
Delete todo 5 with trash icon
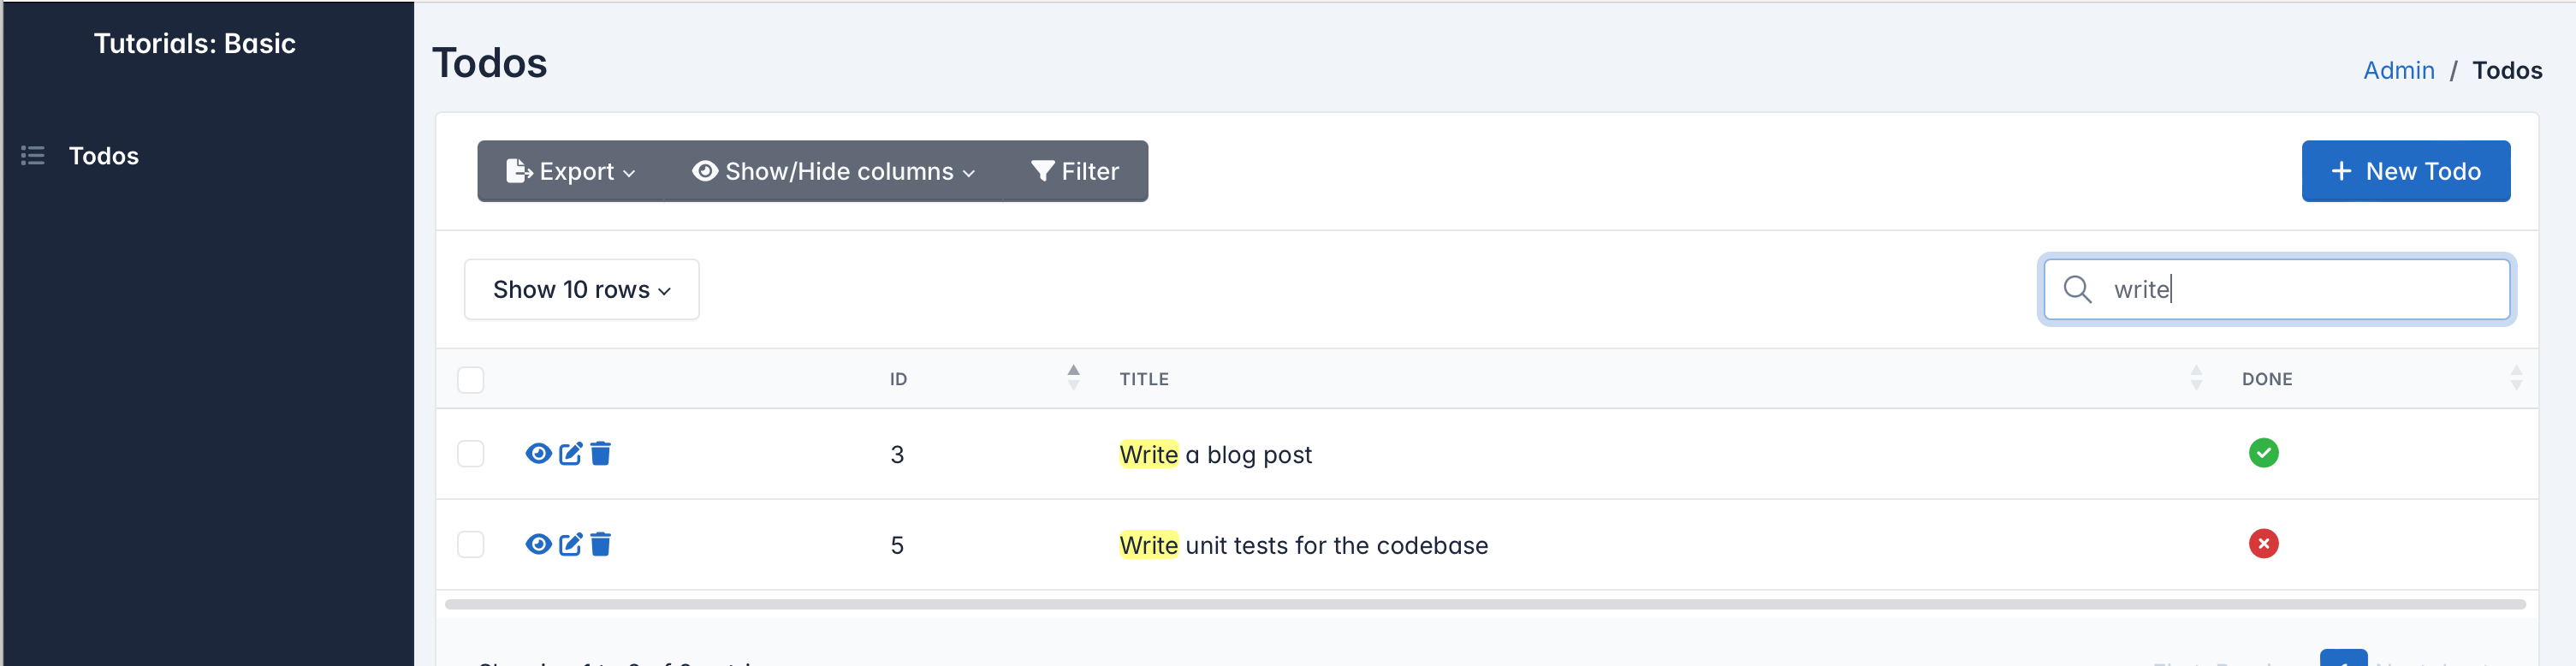coord(600,544)
